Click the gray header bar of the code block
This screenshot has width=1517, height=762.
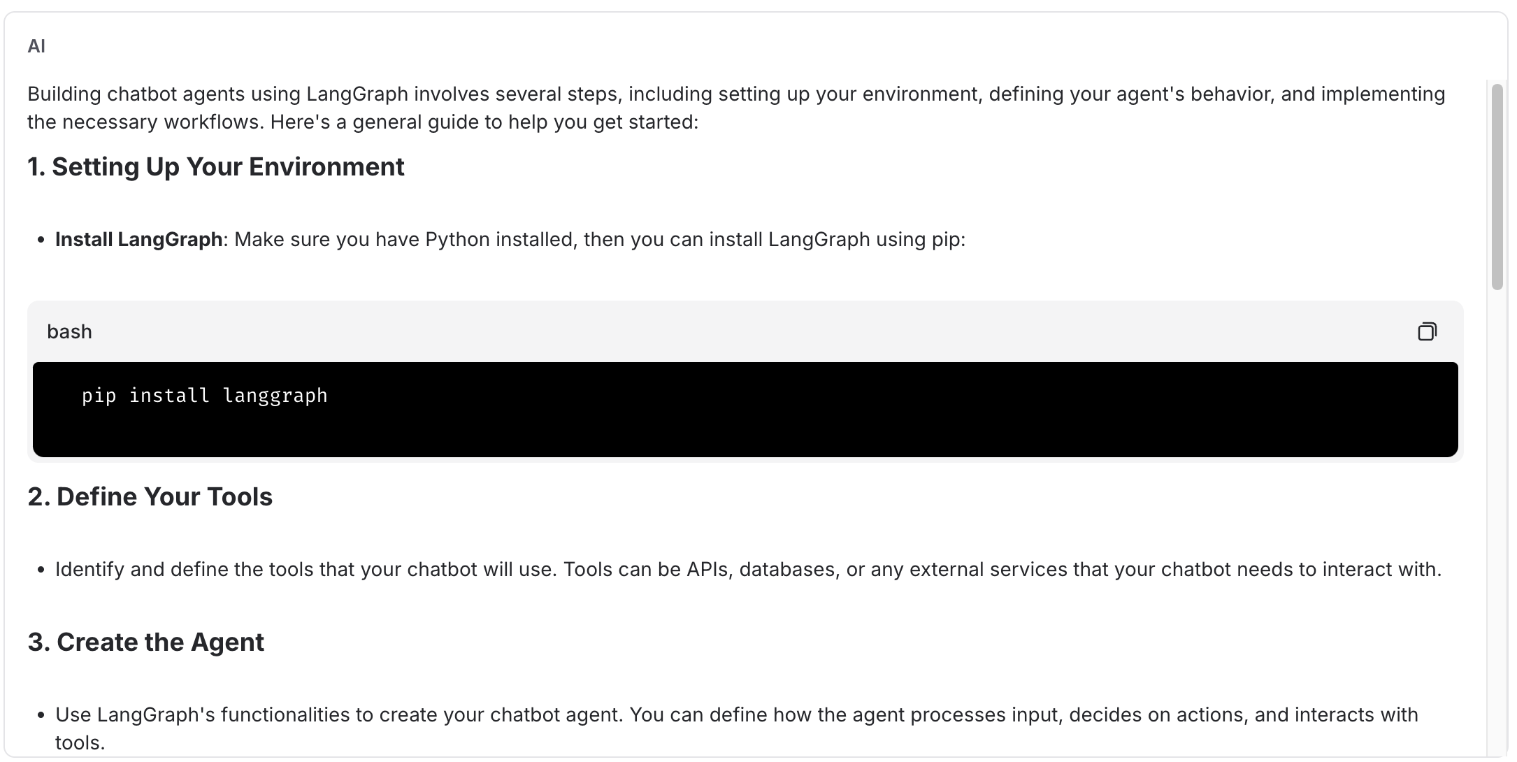coord(745,331)
